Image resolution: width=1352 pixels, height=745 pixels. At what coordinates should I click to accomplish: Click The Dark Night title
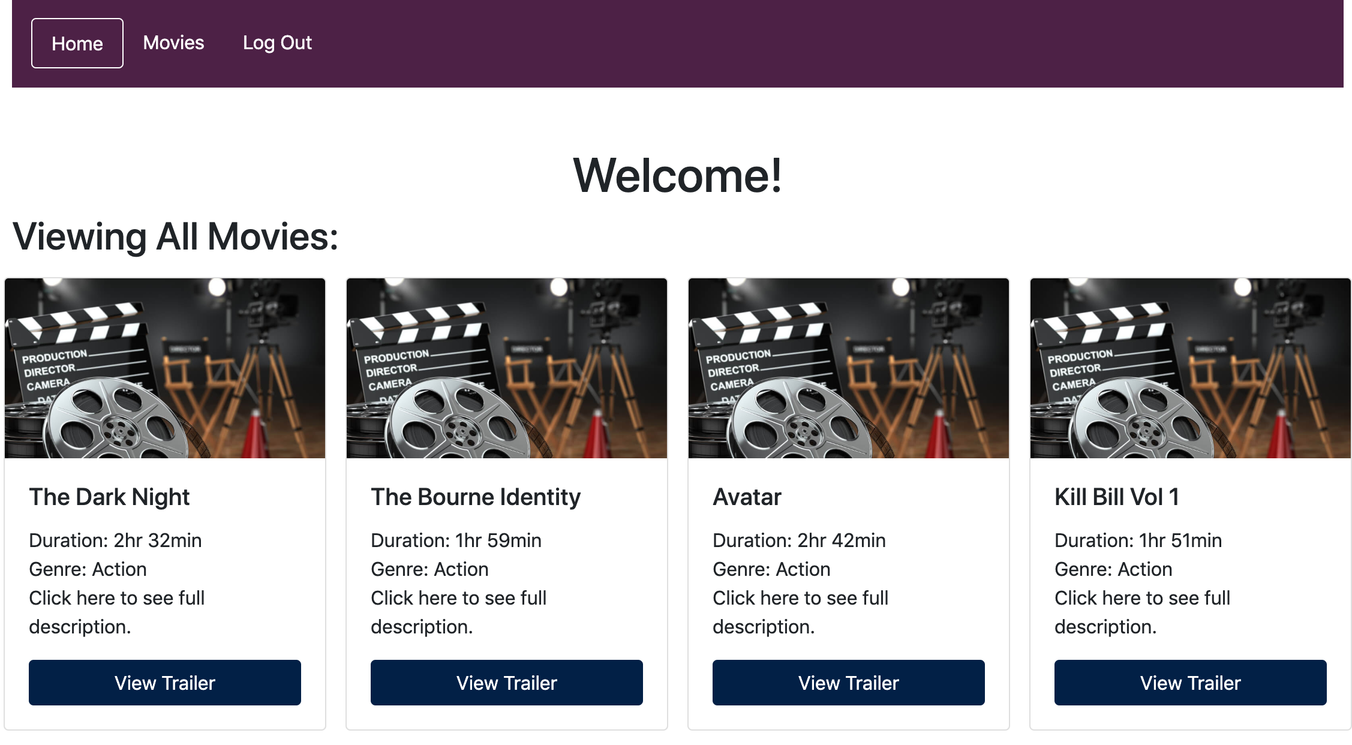point(109,497)
